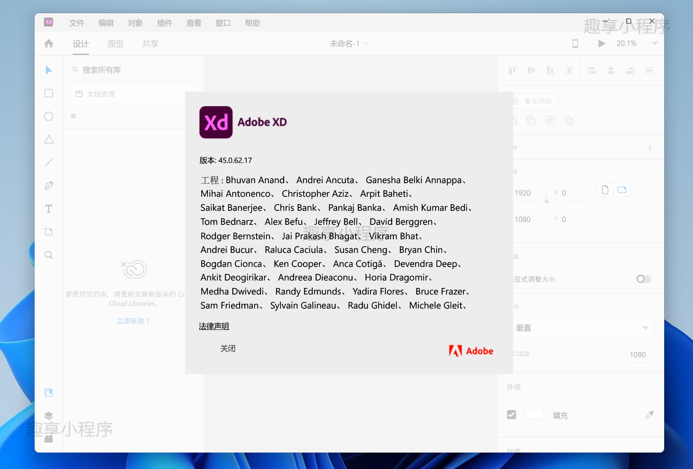
Task: Click the align right icon
Action: pyautogui.click(x=630, y=71)
